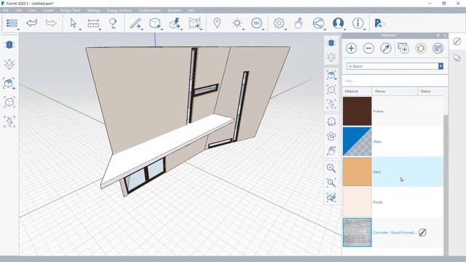Click the 'Frame' material name
466x262 pixels.
coord(378,111)
